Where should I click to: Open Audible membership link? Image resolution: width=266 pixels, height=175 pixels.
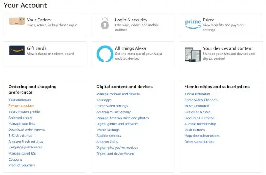(x=200, y=124)
